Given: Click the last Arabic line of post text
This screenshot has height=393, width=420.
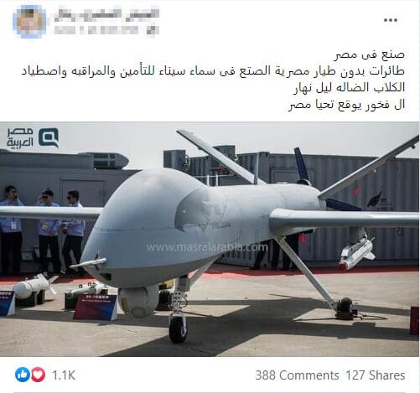Looking at the screenshot, I should coord(347,106).
